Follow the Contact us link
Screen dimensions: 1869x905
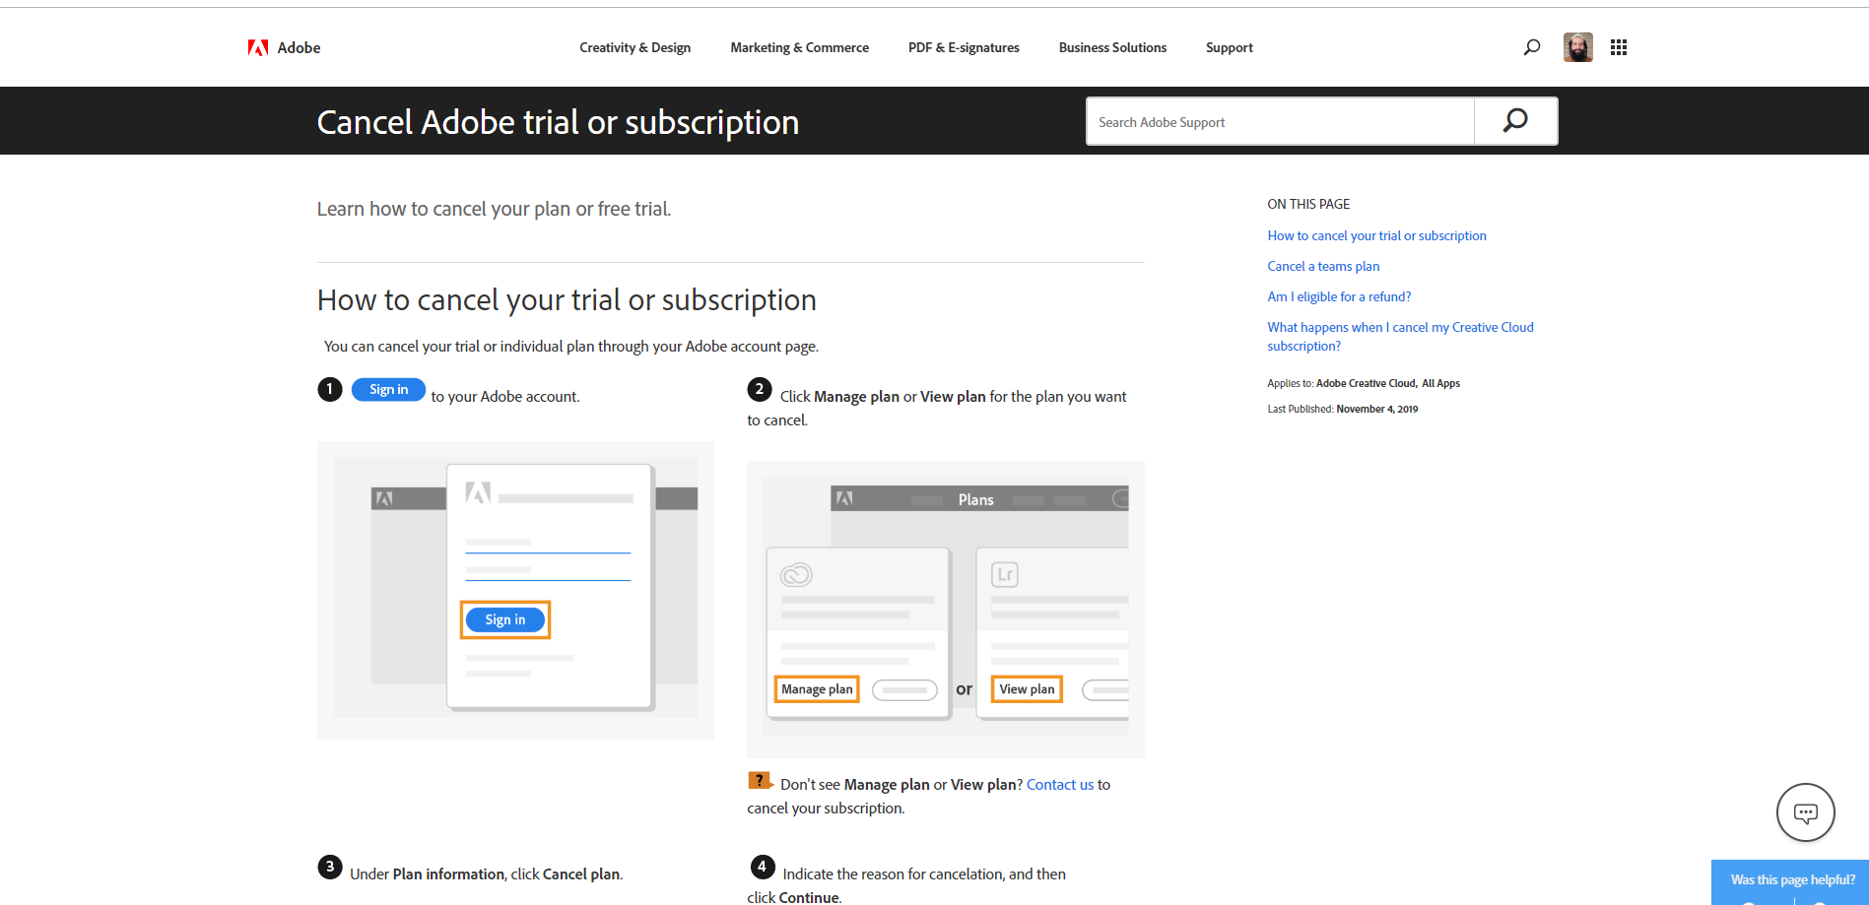click(x=1060, y=785)
